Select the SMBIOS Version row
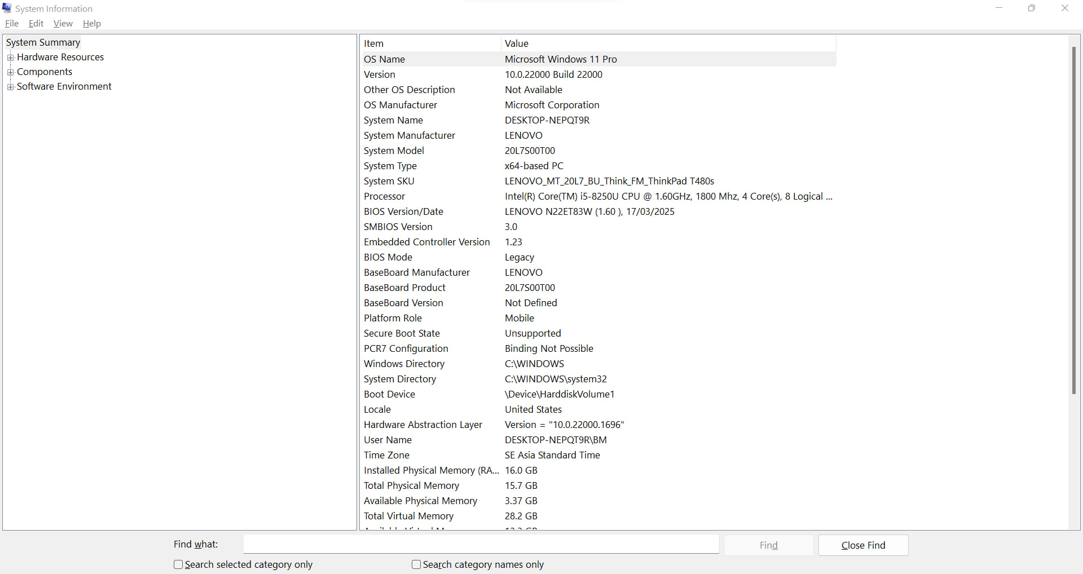Image resolution: width=1083 pixels, height=574 pixels. point(598,227)
